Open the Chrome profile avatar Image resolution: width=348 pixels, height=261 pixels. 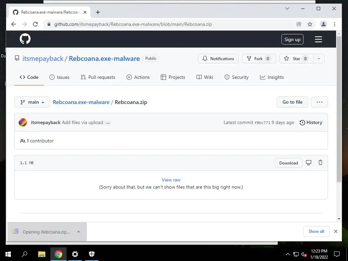(x=324, y=24)
